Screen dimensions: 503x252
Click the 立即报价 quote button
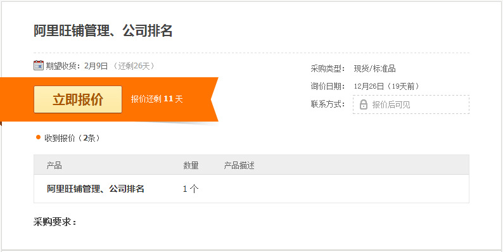(78, 99)
